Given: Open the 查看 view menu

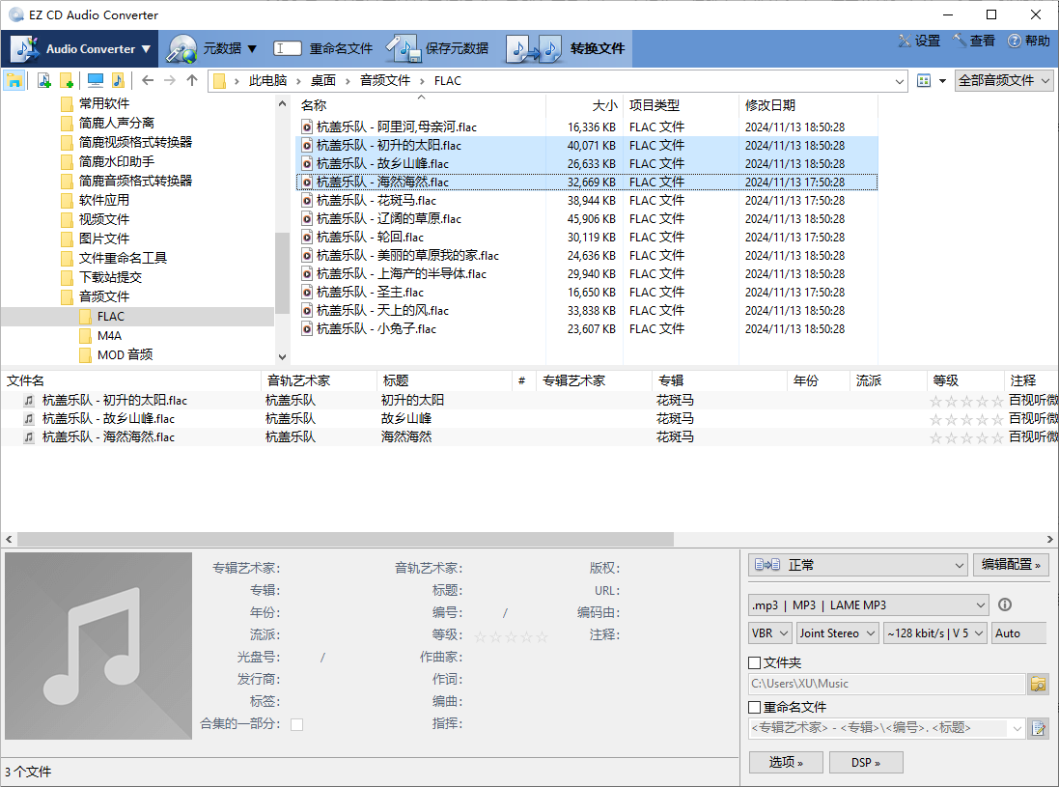Looking at the screenshot, I should (x=974, y=41).
